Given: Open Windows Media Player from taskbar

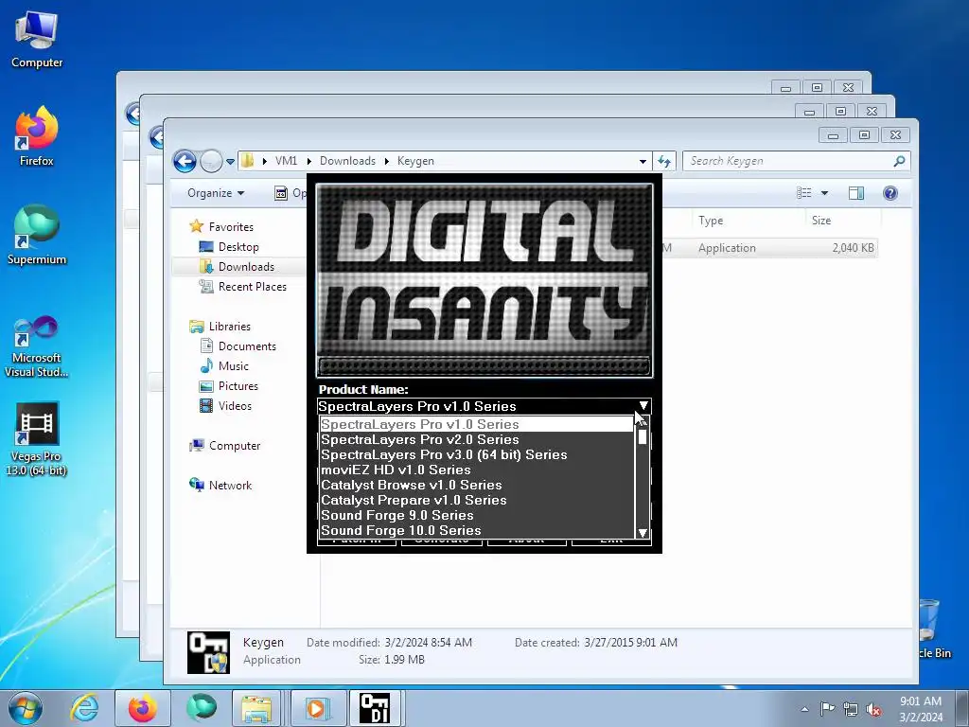Looking at the screenshot, I should 316,708.
